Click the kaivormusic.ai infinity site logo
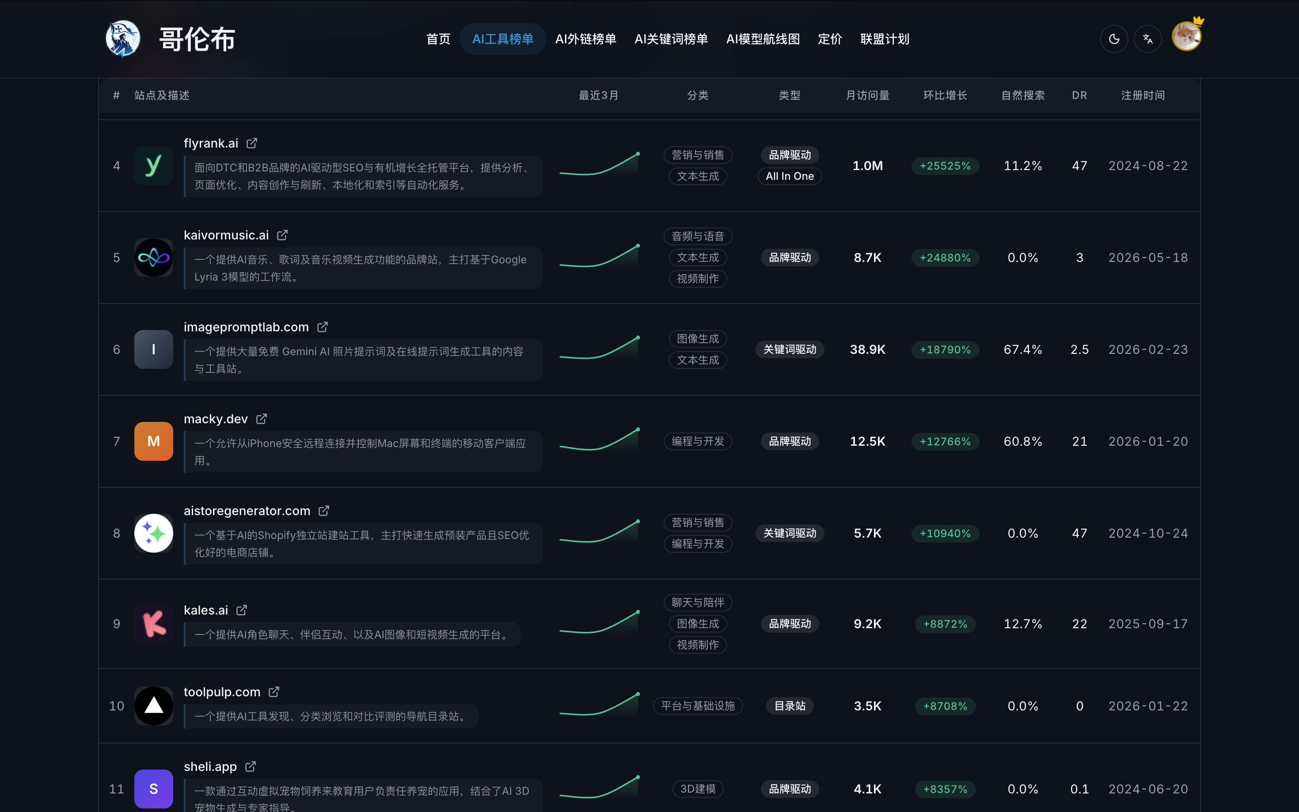This screenshot has width=1299, height=812. [x=154, y=258]
